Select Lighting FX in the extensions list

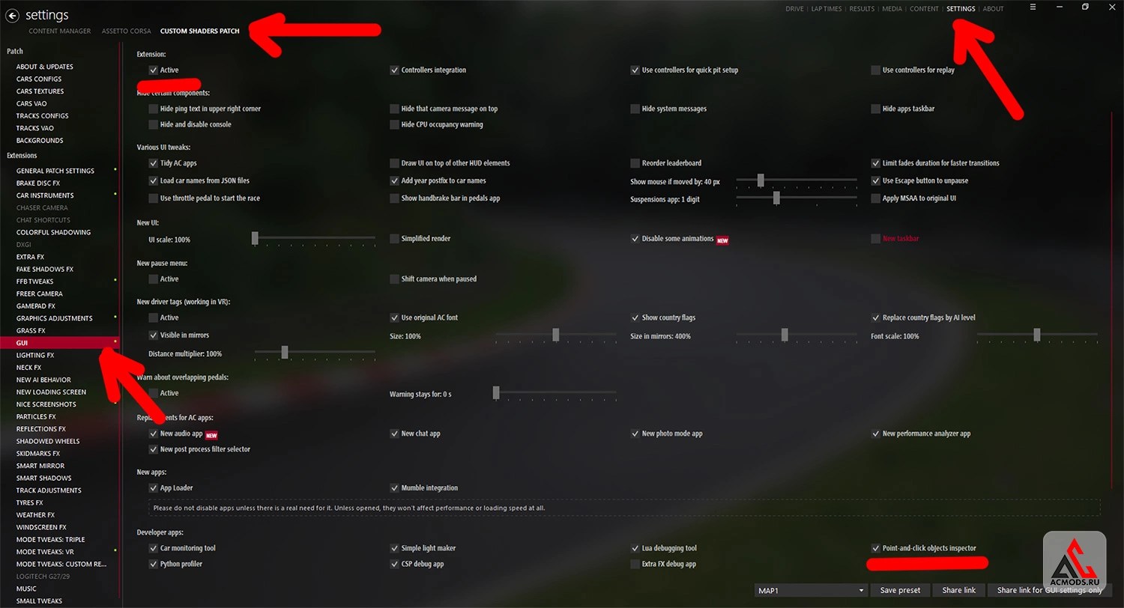point(35,355)
